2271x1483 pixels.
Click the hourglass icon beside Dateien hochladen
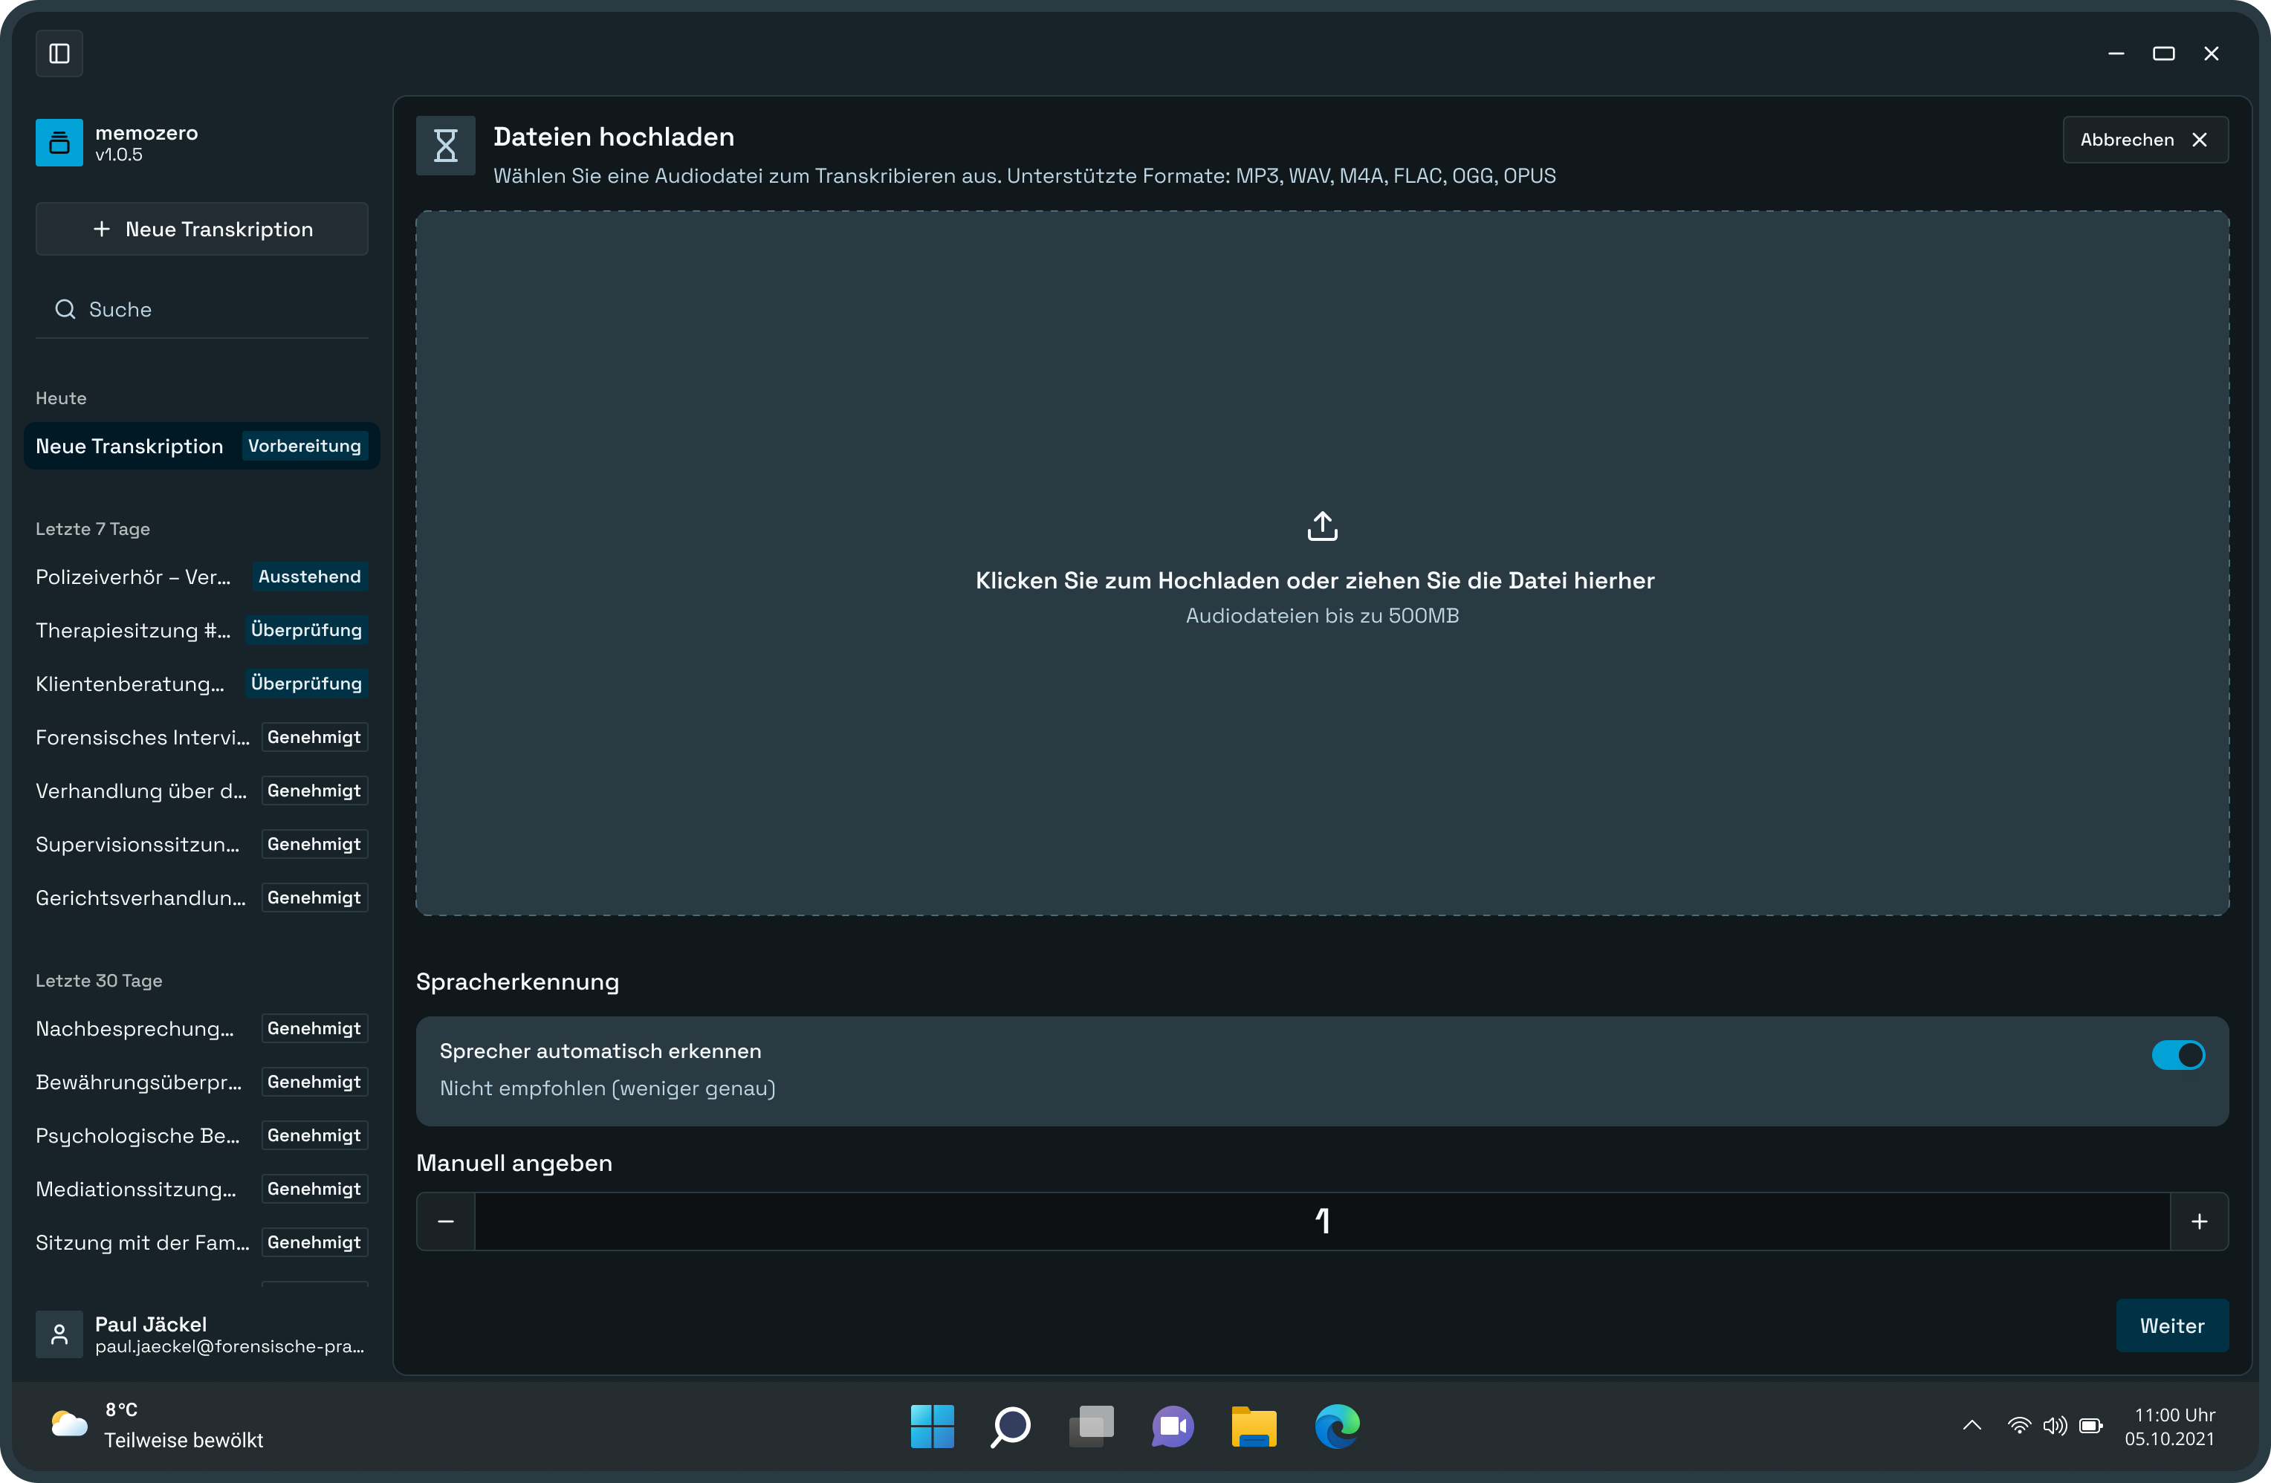pos(446,146)
